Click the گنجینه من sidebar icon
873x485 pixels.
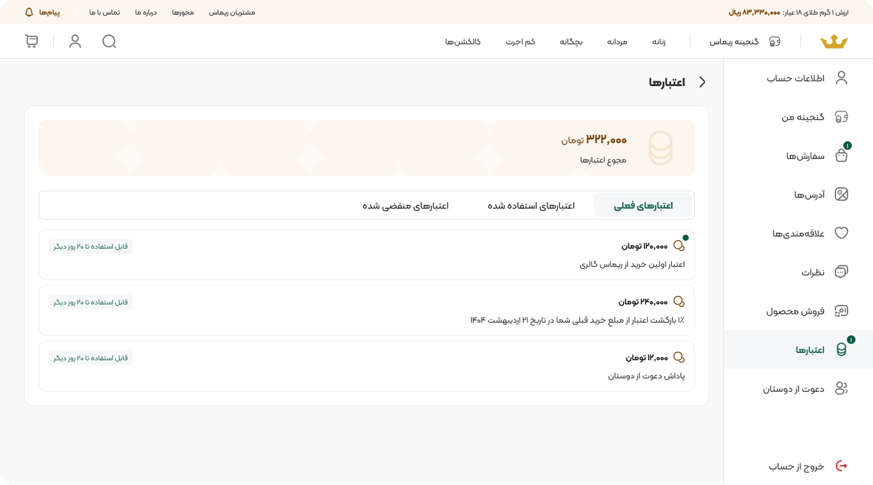click(841, 117)
